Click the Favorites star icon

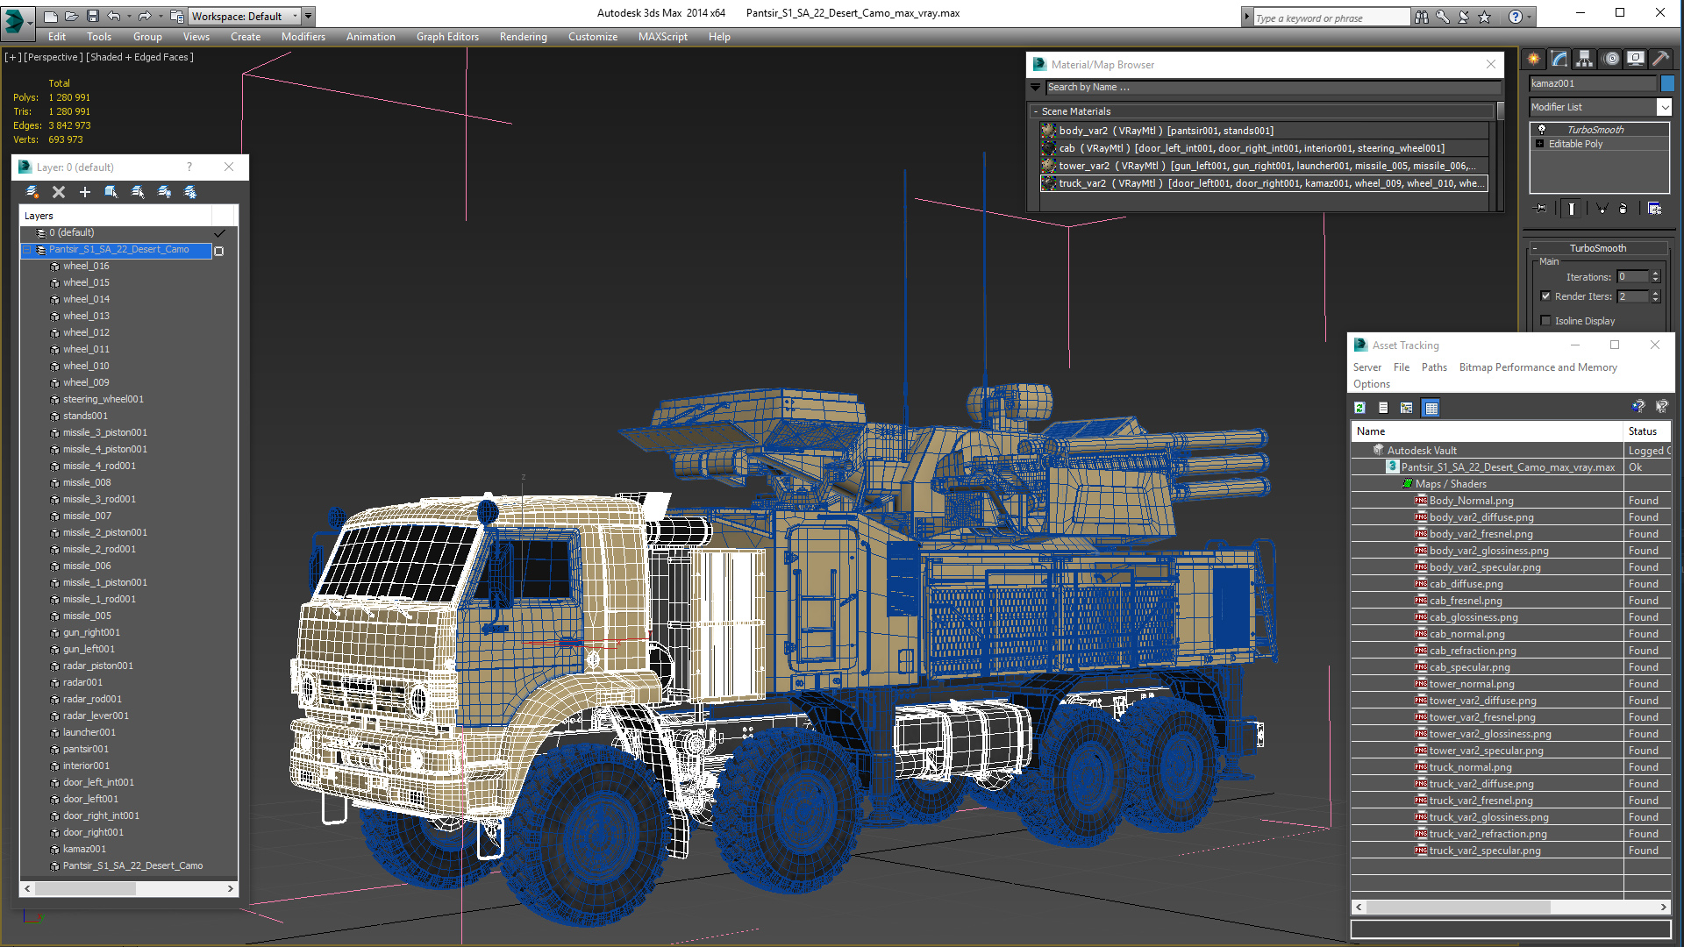(1485, 17)
